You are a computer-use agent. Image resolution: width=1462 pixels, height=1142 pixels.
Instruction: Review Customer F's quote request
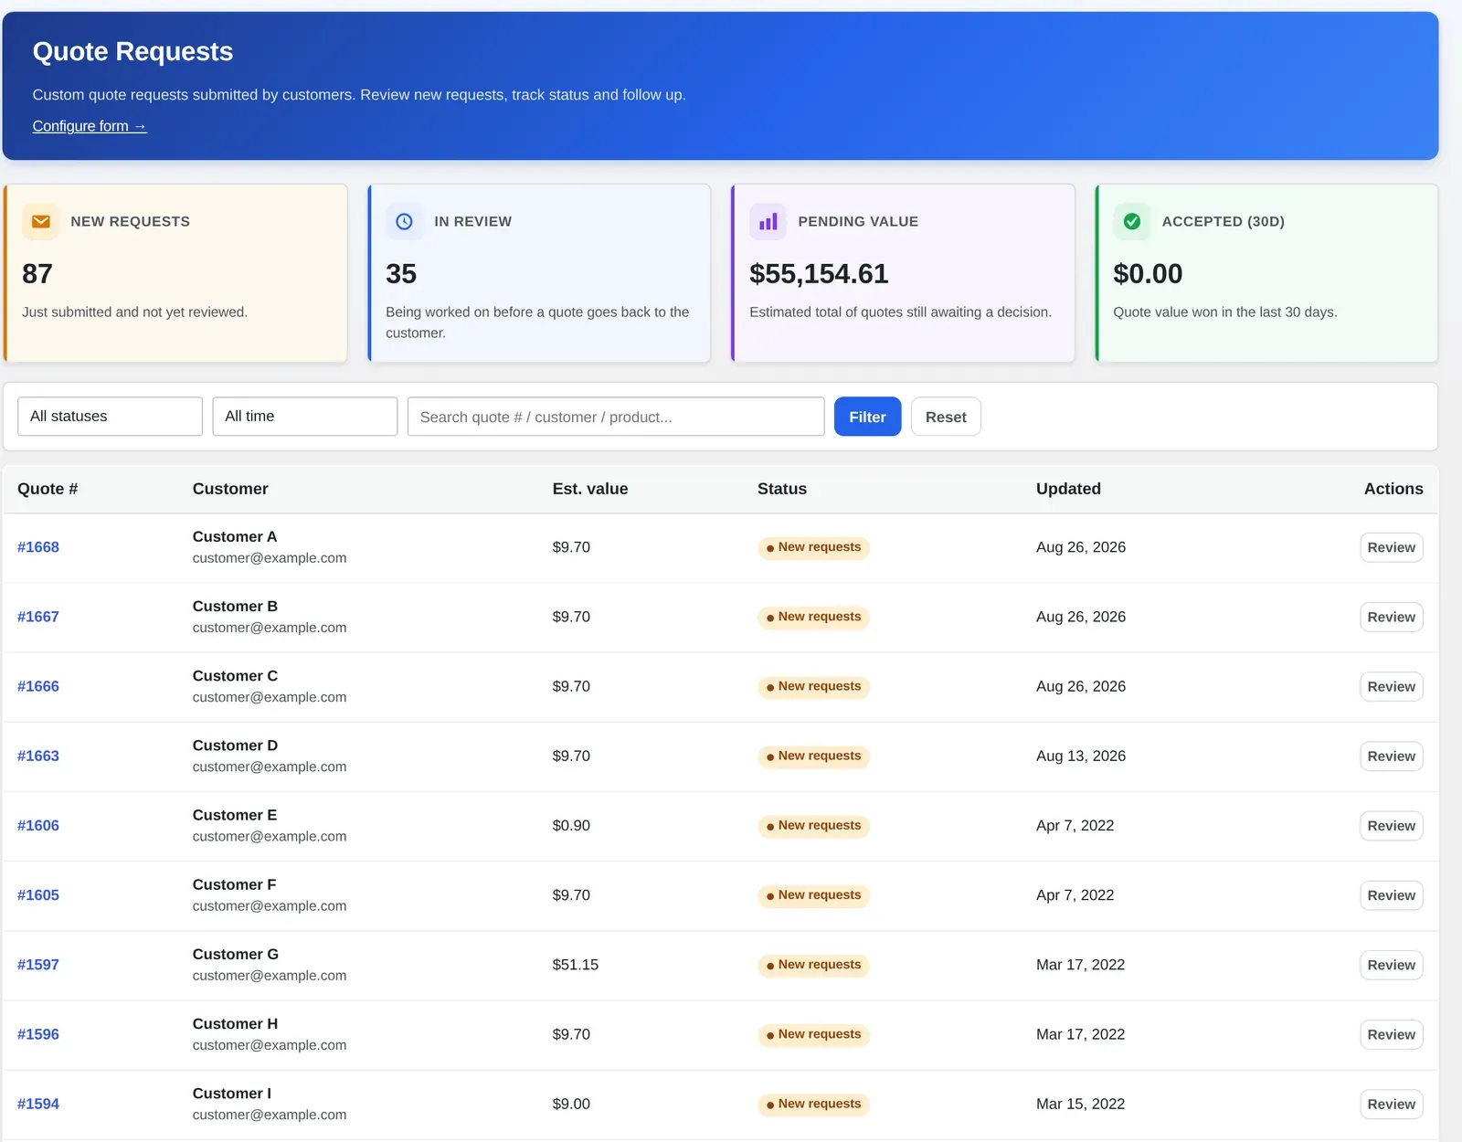pyautogui.click(x=1391, y=895)
